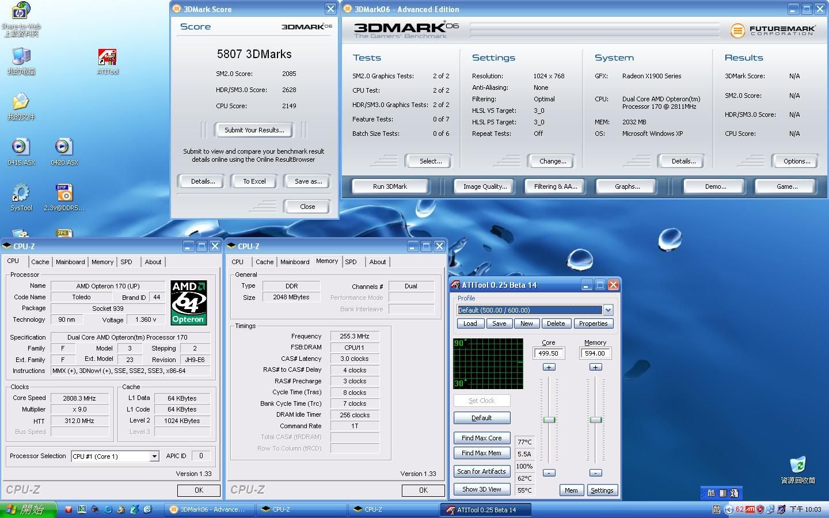This screenshot has height=518, width=829.
Task: Select About tab in left CPU-Z window
Action: point(153,262)
